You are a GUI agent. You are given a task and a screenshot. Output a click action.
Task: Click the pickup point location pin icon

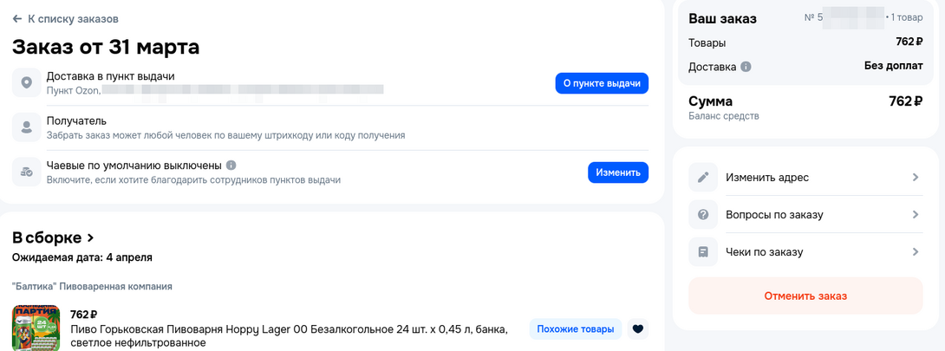(27, 82)
